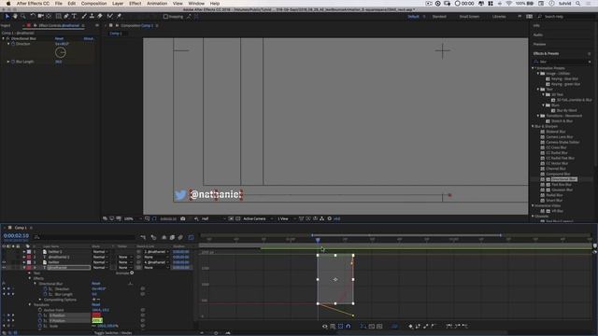
Task: Expand Blur Length property in Effect Controls
Action: tap(8, 62)
